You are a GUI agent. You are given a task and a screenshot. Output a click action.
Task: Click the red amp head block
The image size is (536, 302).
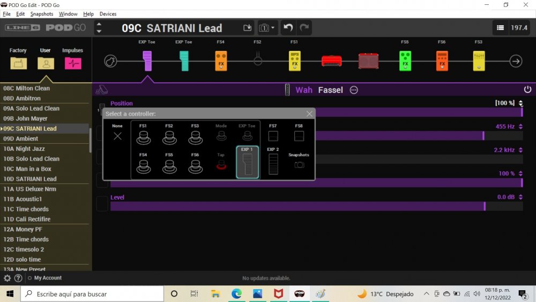[x=332, y=61]
